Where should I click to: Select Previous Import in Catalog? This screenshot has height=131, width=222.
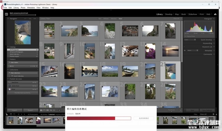point(23,56)
